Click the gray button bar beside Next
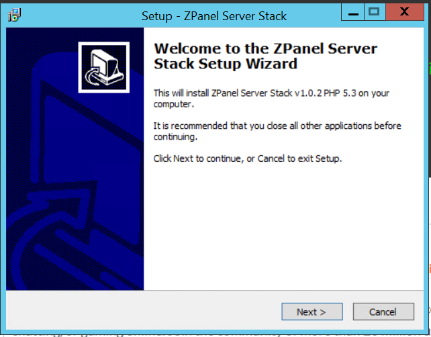This screenshot has height=337, width=431. 143,310
